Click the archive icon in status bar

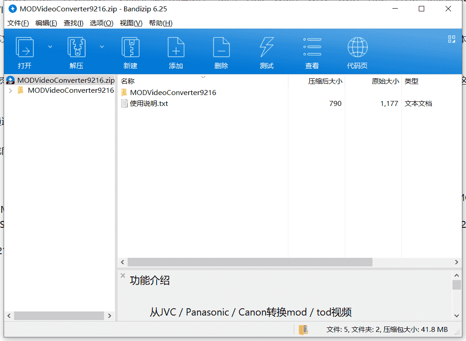(x=303, y=330)
